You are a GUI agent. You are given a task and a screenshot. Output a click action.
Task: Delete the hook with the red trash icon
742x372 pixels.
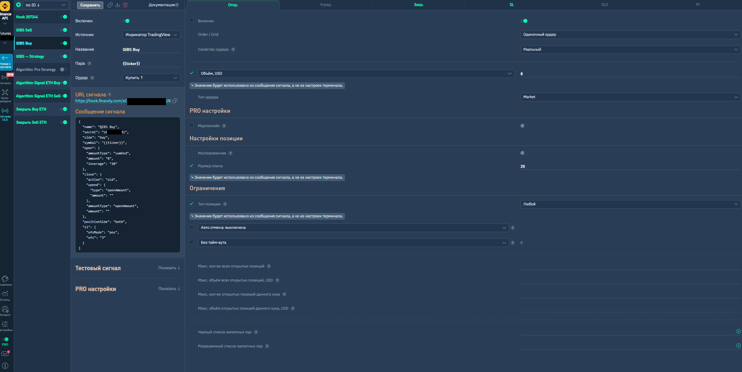125,5
